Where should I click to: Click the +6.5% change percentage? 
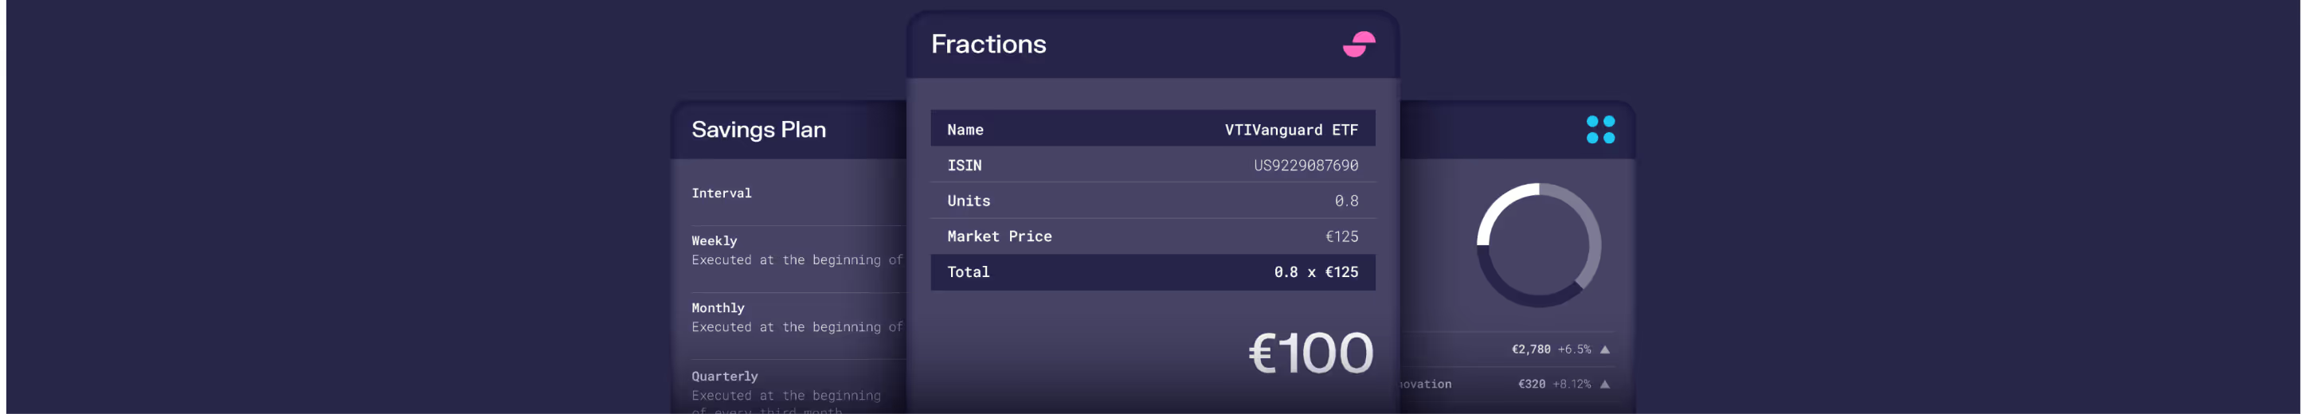[x=1574, y=350]
